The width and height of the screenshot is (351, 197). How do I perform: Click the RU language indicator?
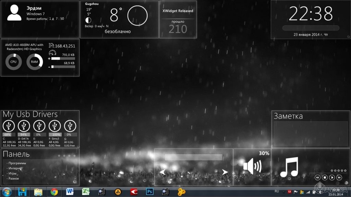277,191
